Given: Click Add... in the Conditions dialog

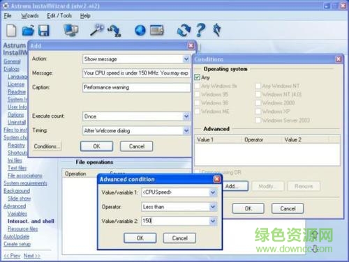Looking at the screenshot, I should tap(235, 186).
